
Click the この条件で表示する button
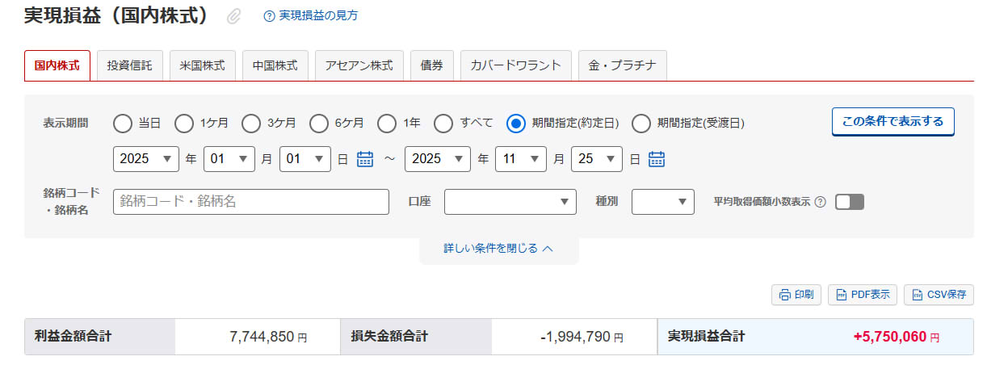click(892, 122)
